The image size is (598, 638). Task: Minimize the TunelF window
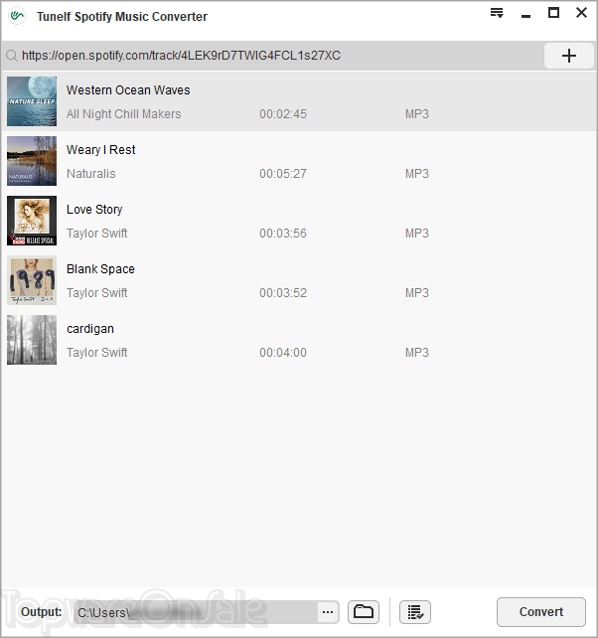click(x=525, y=16)
